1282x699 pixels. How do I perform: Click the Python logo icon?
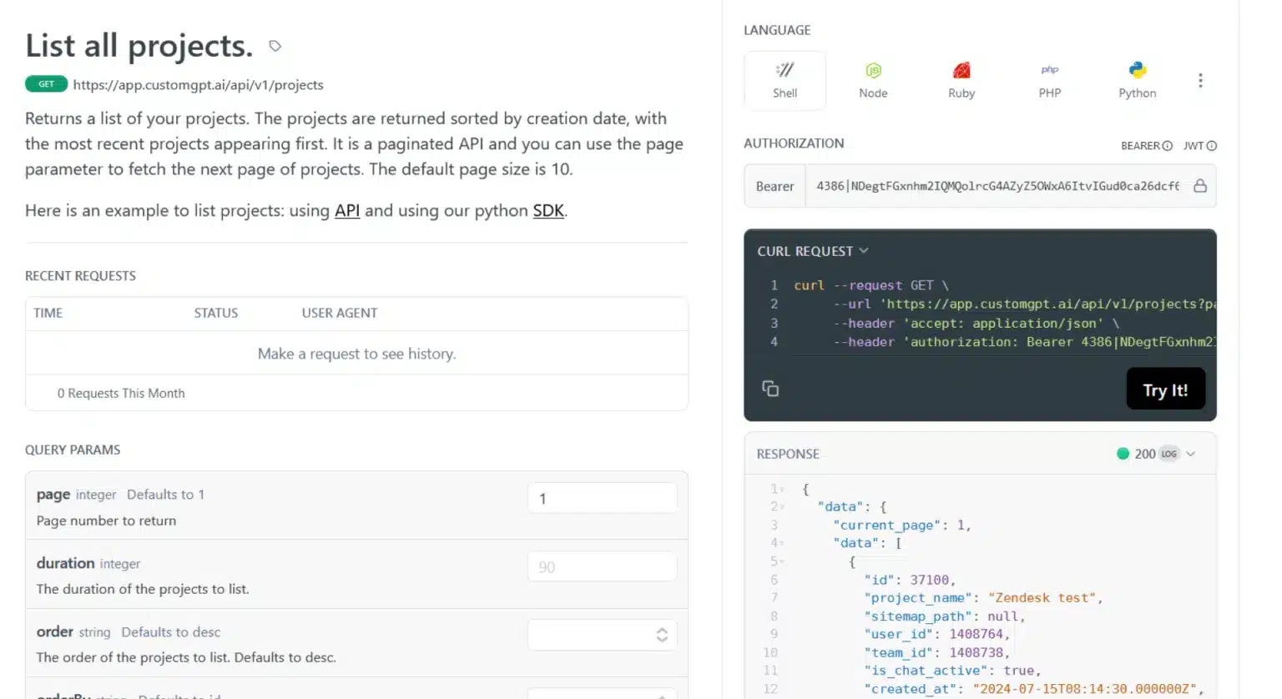[1138, 70]
